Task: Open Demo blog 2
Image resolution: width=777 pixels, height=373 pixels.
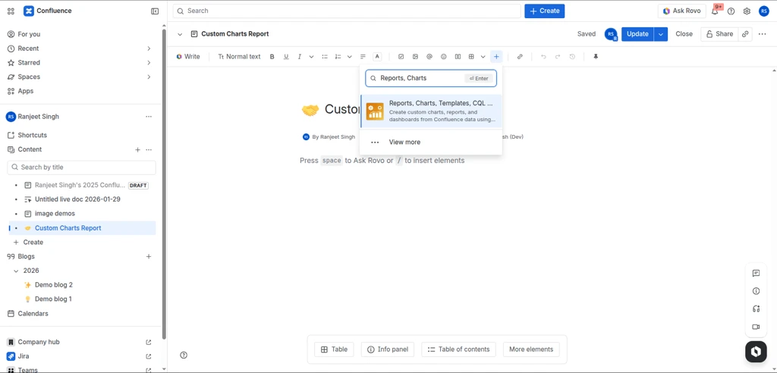Action: 54,285
